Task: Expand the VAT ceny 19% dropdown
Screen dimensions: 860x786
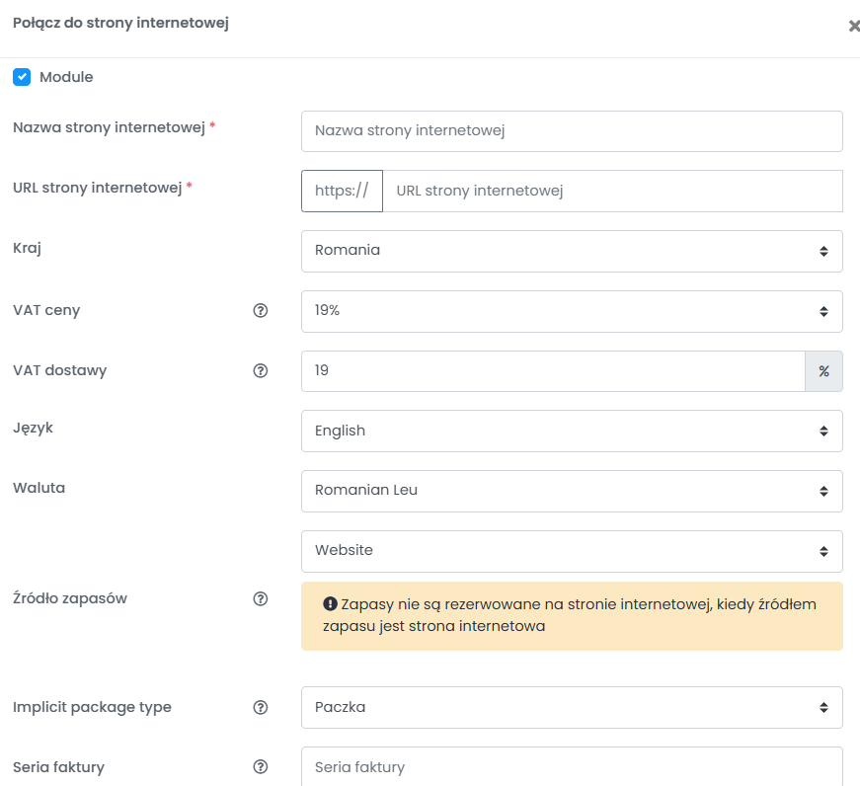Action: (x=572, y=312)
